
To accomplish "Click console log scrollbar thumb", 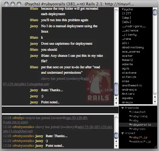I will pyautogui.click(x=116, y=136).
